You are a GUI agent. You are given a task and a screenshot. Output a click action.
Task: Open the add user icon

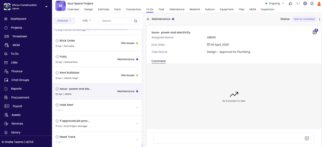(x=298, y=3)
